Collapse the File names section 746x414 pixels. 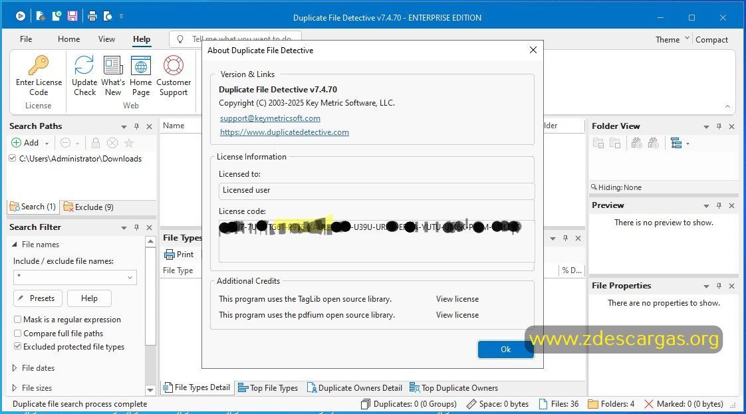[x=14, y=245]
